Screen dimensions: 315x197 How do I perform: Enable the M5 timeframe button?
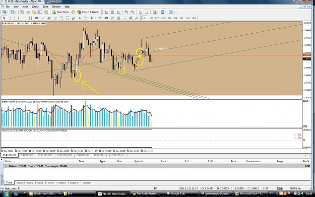(151, 18)
